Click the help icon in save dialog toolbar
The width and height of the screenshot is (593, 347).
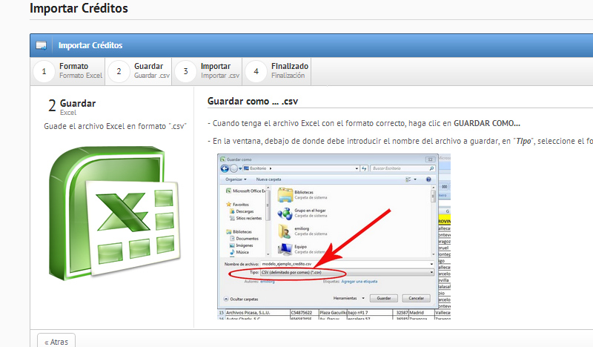[428, 179]
